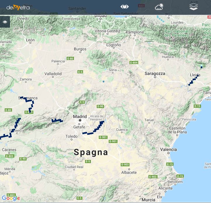Viewport: 211px width, 203px height.
Task: Toggle the eye visibility button at left
Action: (5, 22)
